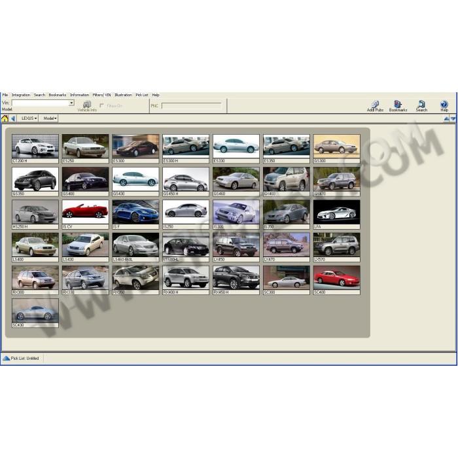Select the GS450 H model thumbnail

(186, 181)
